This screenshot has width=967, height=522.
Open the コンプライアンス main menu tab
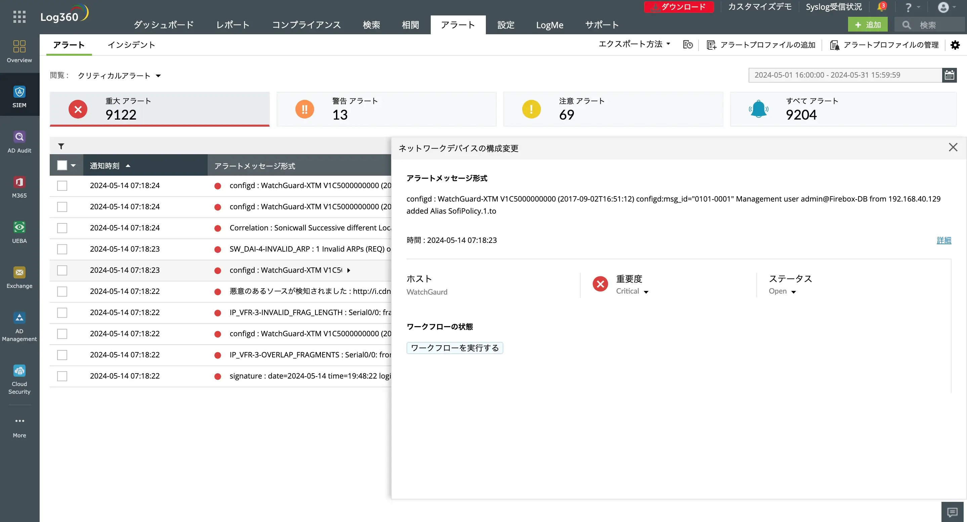click(306, 25)
